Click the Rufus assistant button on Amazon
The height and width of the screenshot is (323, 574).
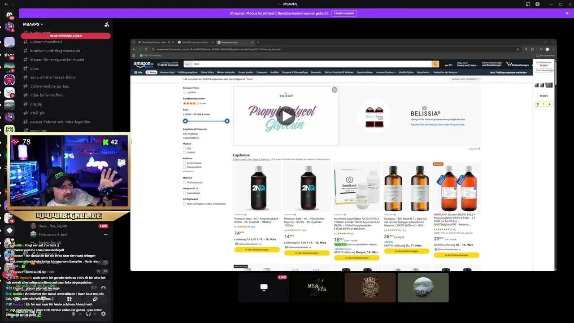tap(151, 72)
